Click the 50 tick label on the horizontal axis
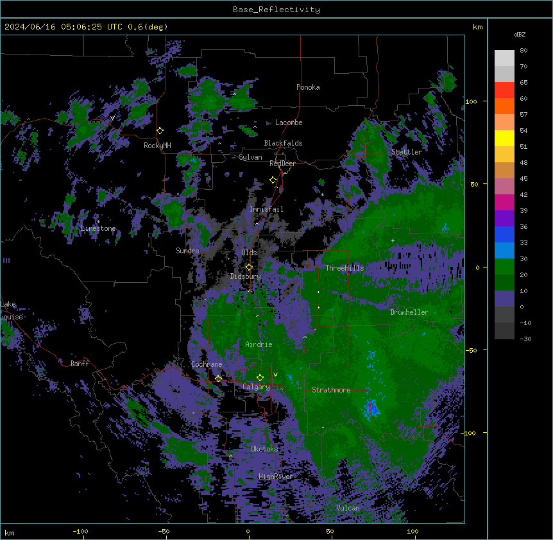 point(330,531)
